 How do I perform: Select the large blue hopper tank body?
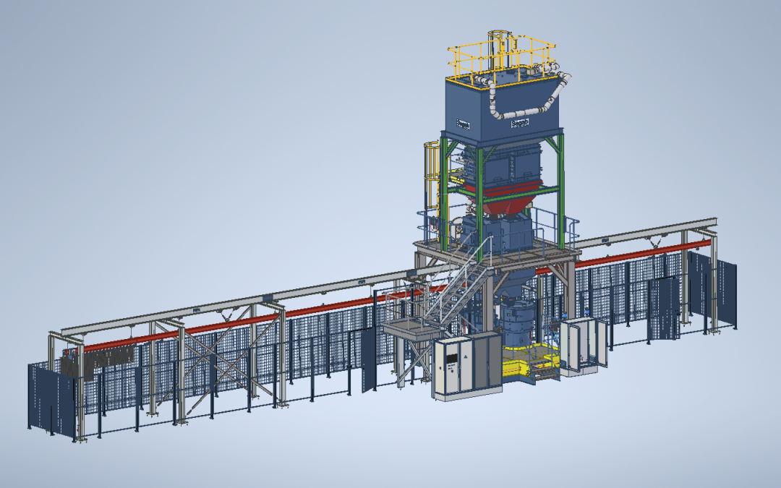(x=502, y=110)
